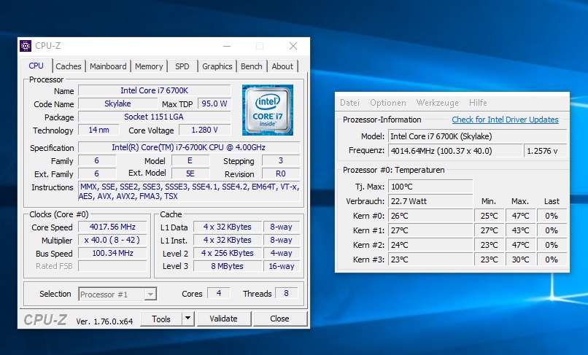The height and width of the screenshot is (355, 588).
Task: Click the Revision value R0
Action: tap(280, 173)
